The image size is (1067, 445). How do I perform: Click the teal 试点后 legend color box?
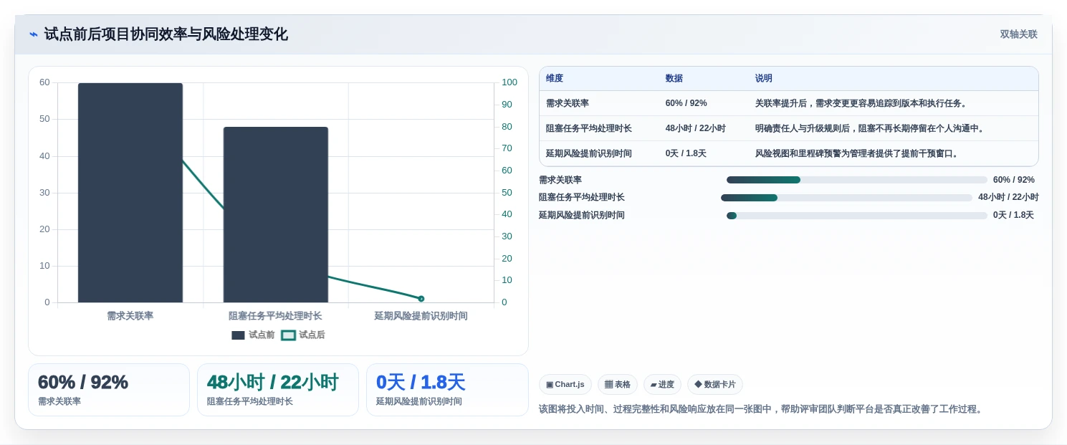[x=288, y=335]
